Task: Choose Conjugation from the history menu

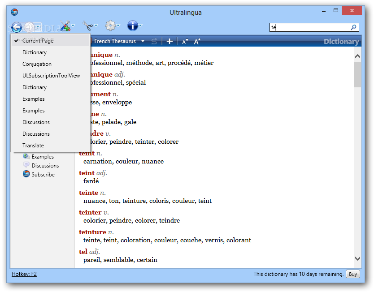Action: (x=51, y=64)
